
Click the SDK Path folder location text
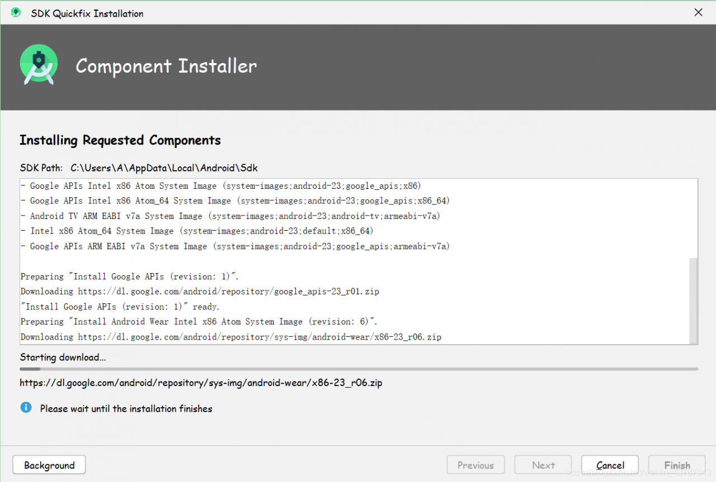click(x=164, y=168)
